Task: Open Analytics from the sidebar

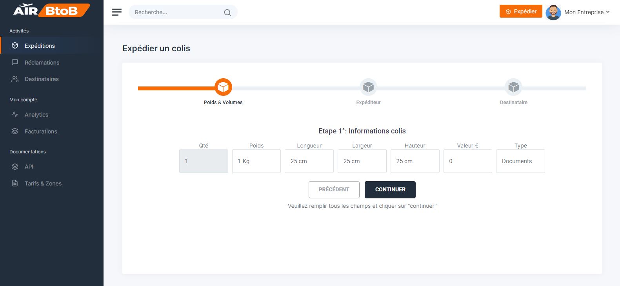Action: point(36,115)
